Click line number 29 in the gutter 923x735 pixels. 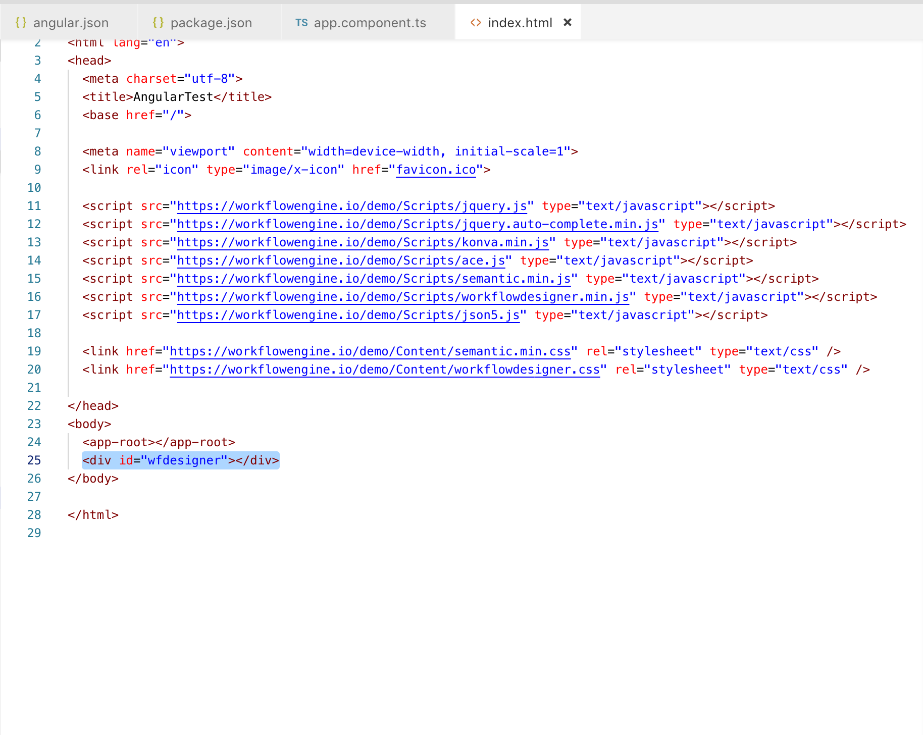coord(34,533)
